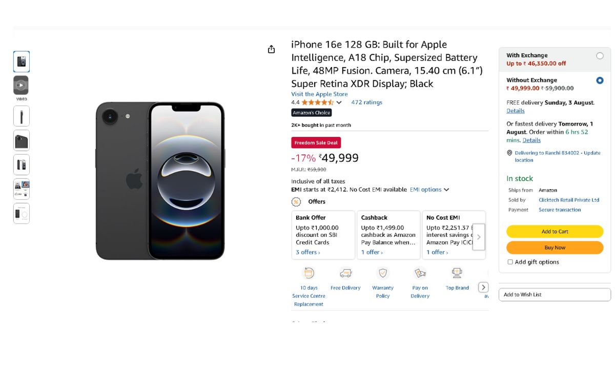Open the Warranty Policy shield icon
Image resolution: width=615 pixels, height=369 pixels.
pyautogui.click(x=383, y=273)
